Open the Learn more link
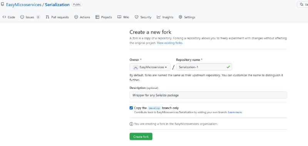This screenshot has height=146, width=308. 235,112
